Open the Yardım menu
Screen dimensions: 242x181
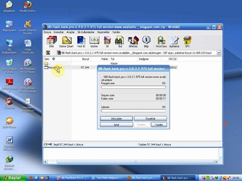pyautogui.click(x=116, y=32)
